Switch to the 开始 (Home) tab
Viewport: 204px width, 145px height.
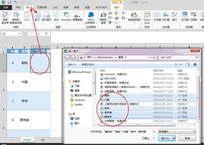click(x=18, y=7)
